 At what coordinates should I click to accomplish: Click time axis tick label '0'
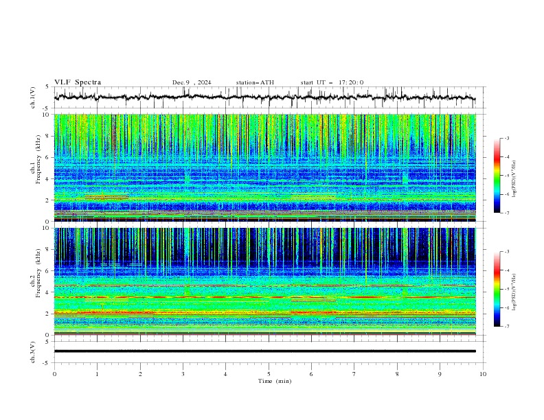[54, 374]
